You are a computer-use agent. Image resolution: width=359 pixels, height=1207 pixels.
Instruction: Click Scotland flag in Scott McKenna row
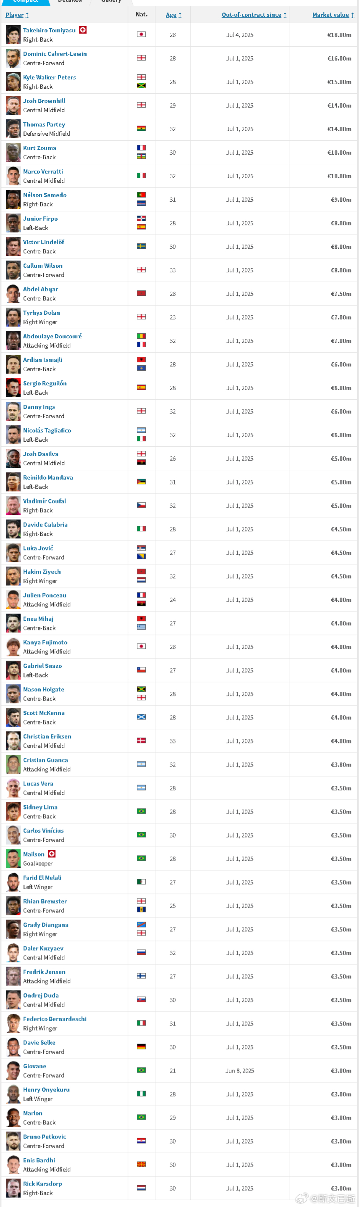click(142, 717)
